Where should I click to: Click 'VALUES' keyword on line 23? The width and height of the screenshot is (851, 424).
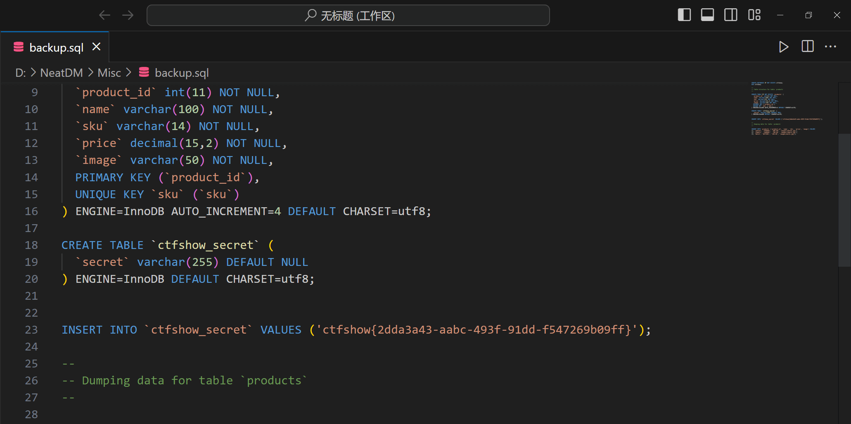(x=281, y=330)
